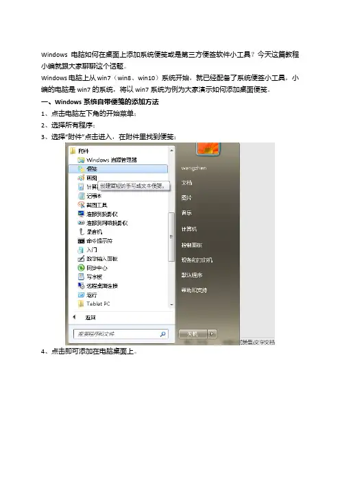This screenshot has width=340, height=481.
Task: Open the shutdown options arrow beside 关机
Action: coord(212,334)
